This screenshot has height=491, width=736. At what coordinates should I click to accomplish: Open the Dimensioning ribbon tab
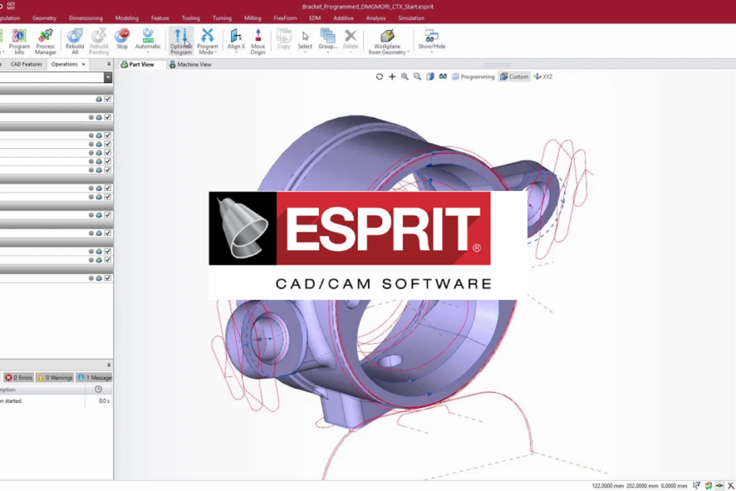pyautogui.click(x=85, y=18)
